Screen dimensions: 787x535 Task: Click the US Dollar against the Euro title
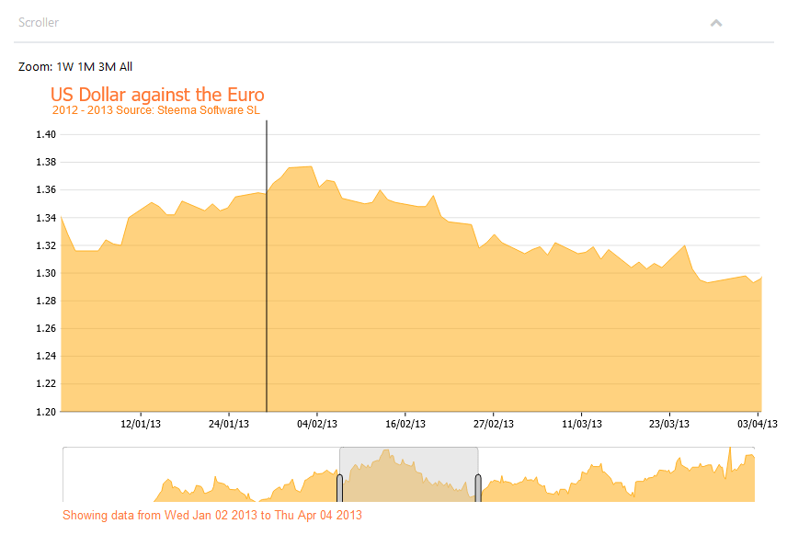pos(157,95)
